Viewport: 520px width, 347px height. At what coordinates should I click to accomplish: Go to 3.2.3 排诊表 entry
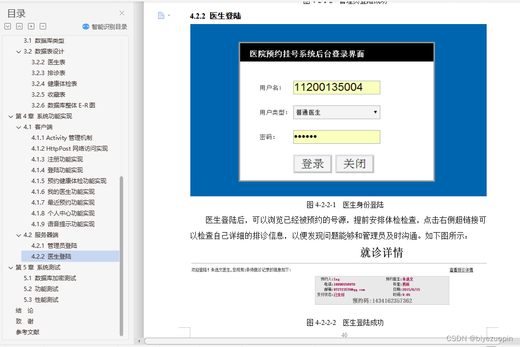[49, 73]
